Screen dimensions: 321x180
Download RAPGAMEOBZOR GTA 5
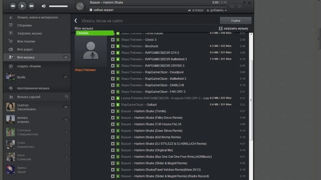tap(118, 53)
